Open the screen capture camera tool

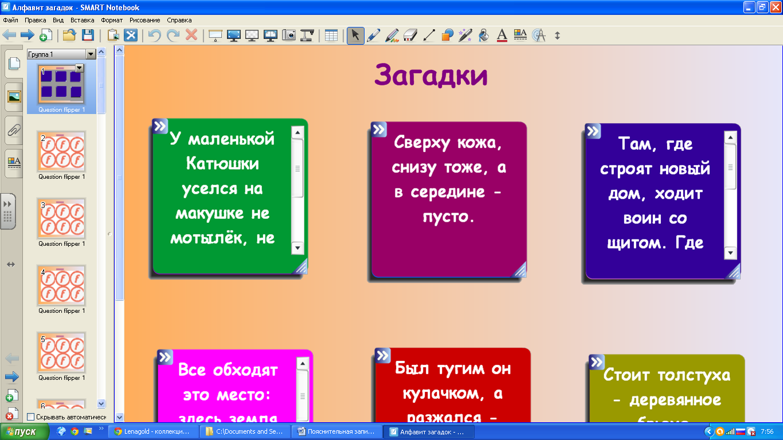click(x=288, y=35)
